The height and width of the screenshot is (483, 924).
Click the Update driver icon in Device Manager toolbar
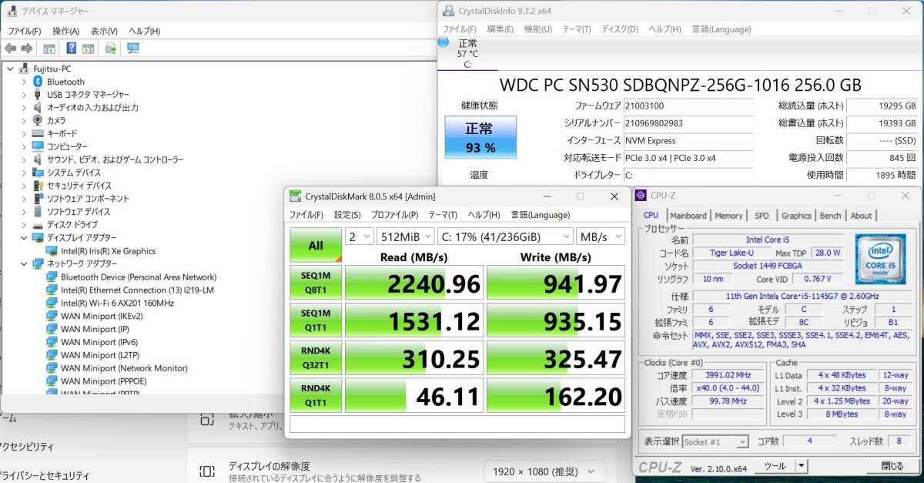(x=110, y=49)
